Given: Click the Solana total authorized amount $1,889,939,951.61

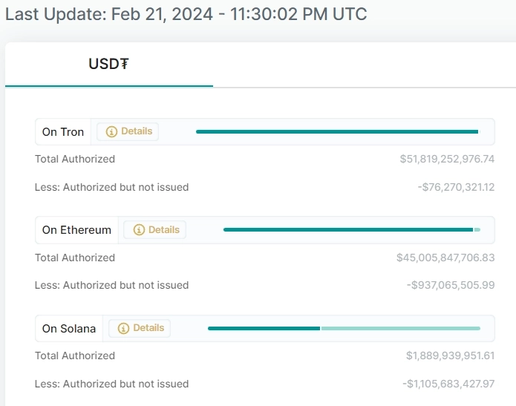Looking at the screenshot, I should click(x=450, y=356).
